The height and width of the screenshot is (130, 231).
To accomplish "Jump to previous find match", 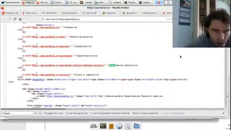I will pos(36,113).
